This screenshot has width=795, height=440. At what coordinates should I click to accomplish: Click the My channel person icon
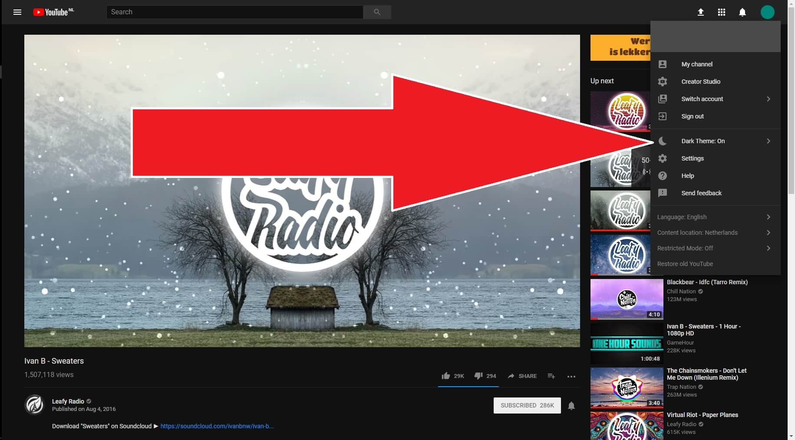663,64
